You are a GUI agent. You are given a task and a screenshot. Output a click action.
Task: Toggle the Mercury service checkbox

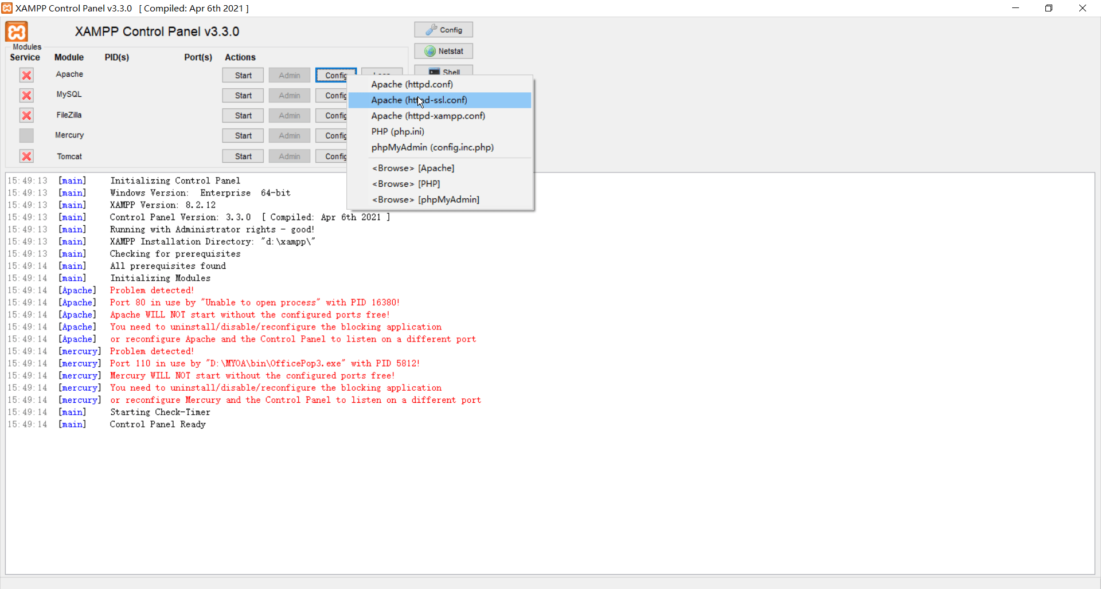tap(26, 135)
